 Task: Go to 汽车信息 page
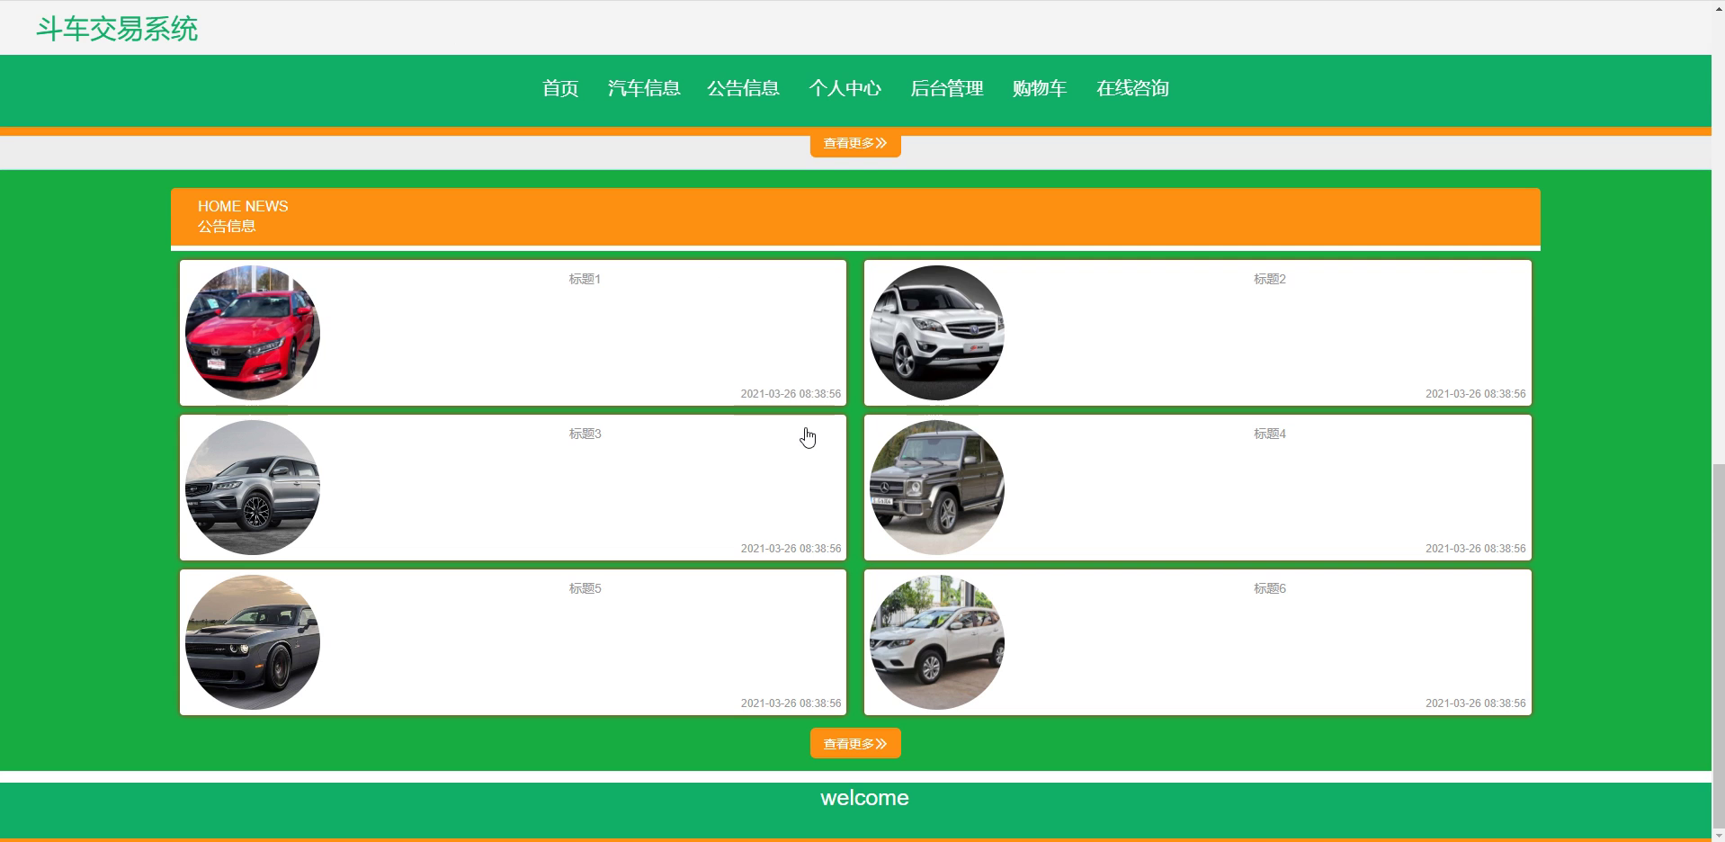click(643, 88)
